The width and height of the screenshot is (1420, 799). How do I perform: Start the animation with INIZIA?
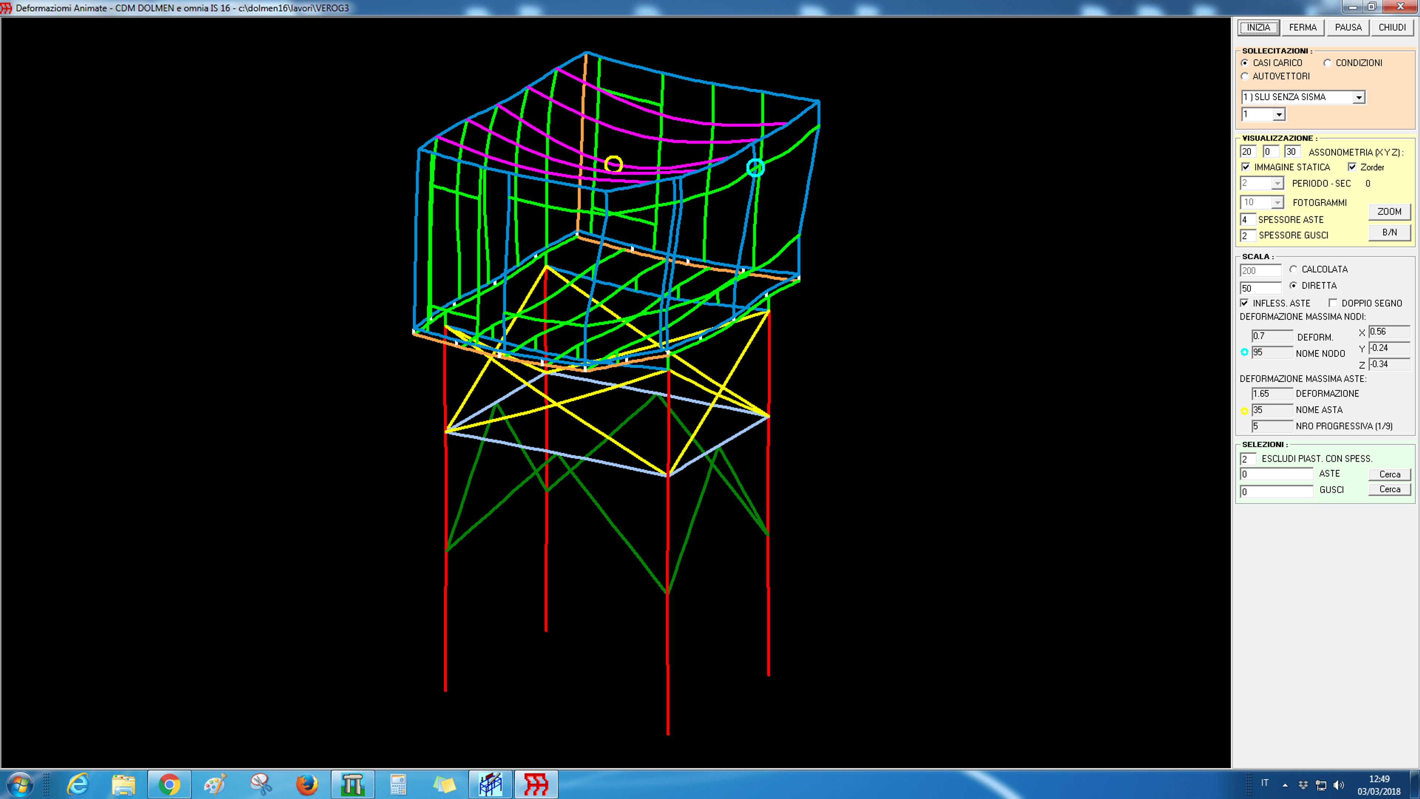pyautogui.click(x=1258, y=28)
